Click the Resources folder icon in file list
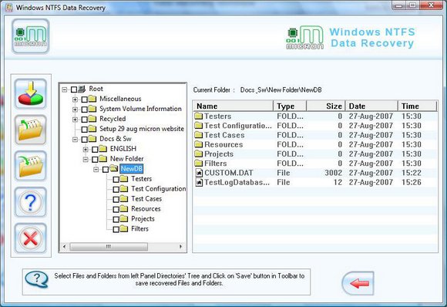This screenshot has width=447, height=307. click(199, 144)
